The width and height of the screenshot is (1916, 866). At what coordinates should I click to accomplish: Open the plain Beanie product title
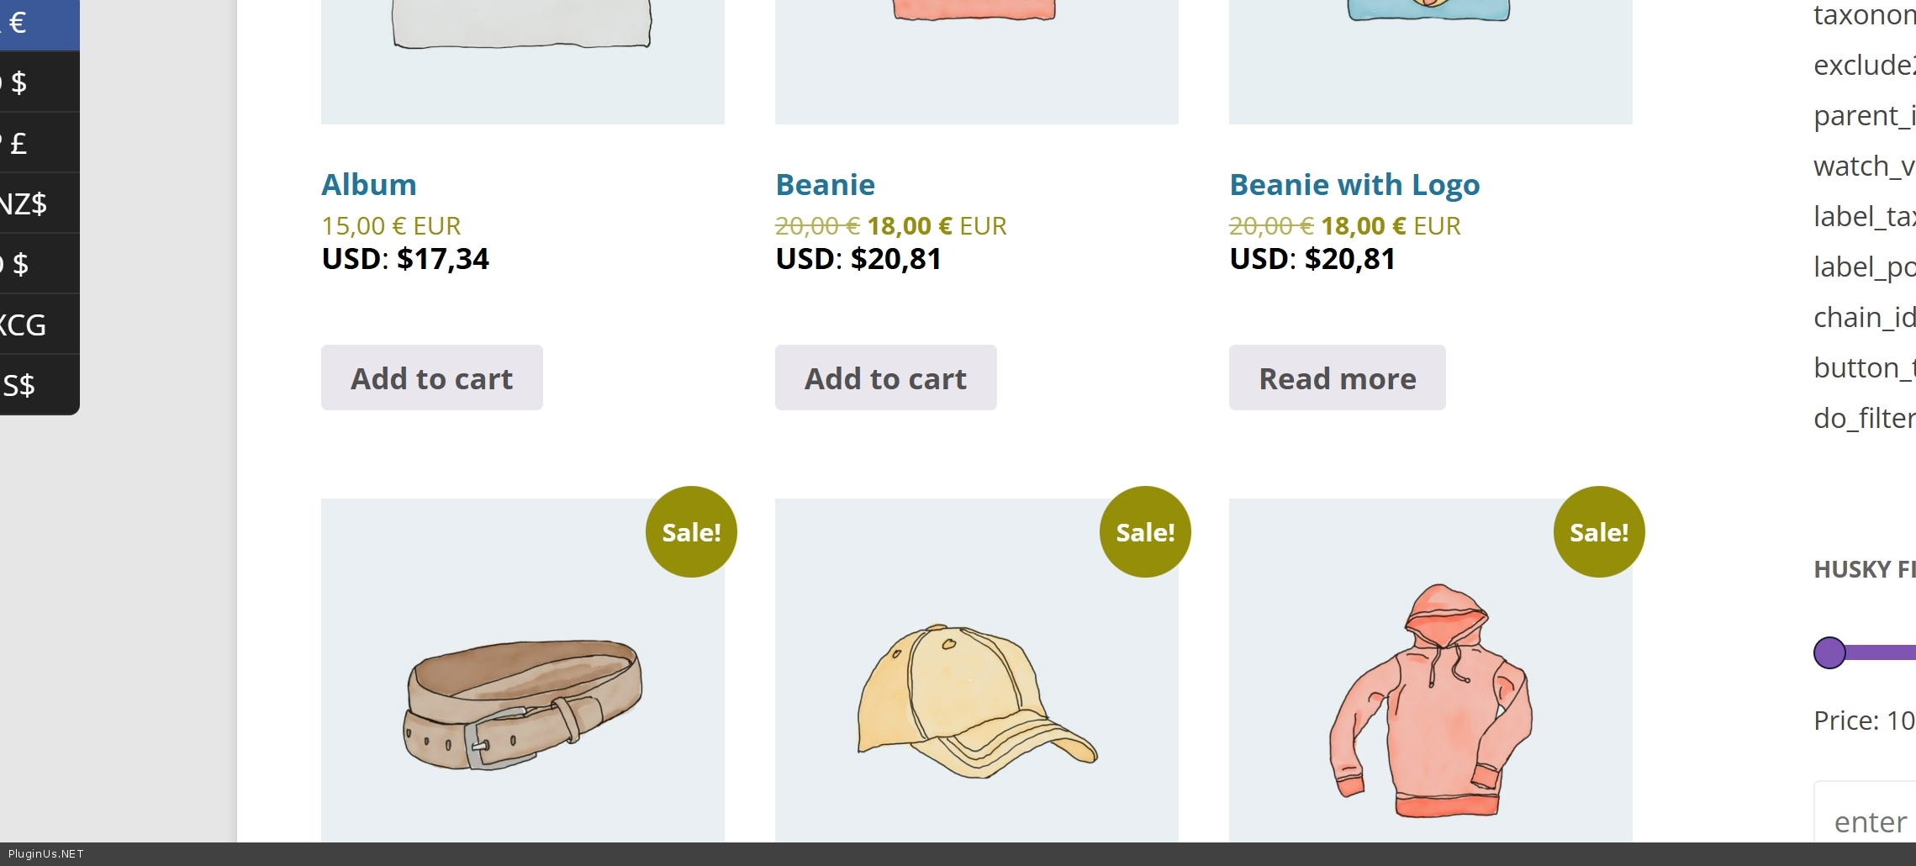click(x=825, y=184)
